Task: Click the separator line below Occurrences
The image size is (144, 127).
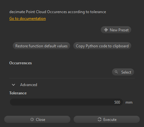Action: (x=72, y=78)
